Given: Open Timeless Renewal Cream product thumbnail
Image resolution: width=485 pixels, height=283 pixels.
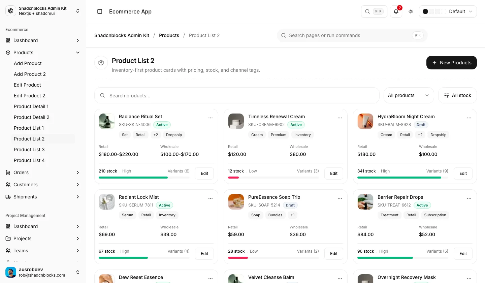Looking at the screenshot, I should coord(236,121).
